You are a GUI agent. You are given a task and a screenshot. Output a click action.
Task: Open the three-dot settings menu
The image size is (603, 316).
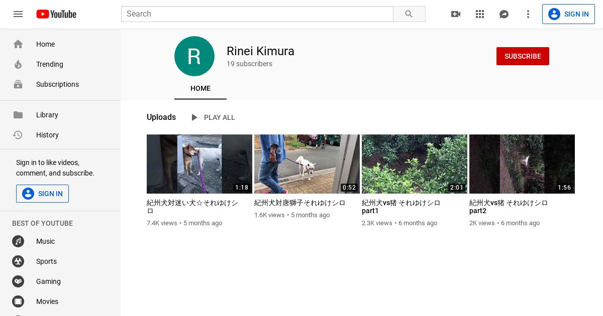point(528,14)
